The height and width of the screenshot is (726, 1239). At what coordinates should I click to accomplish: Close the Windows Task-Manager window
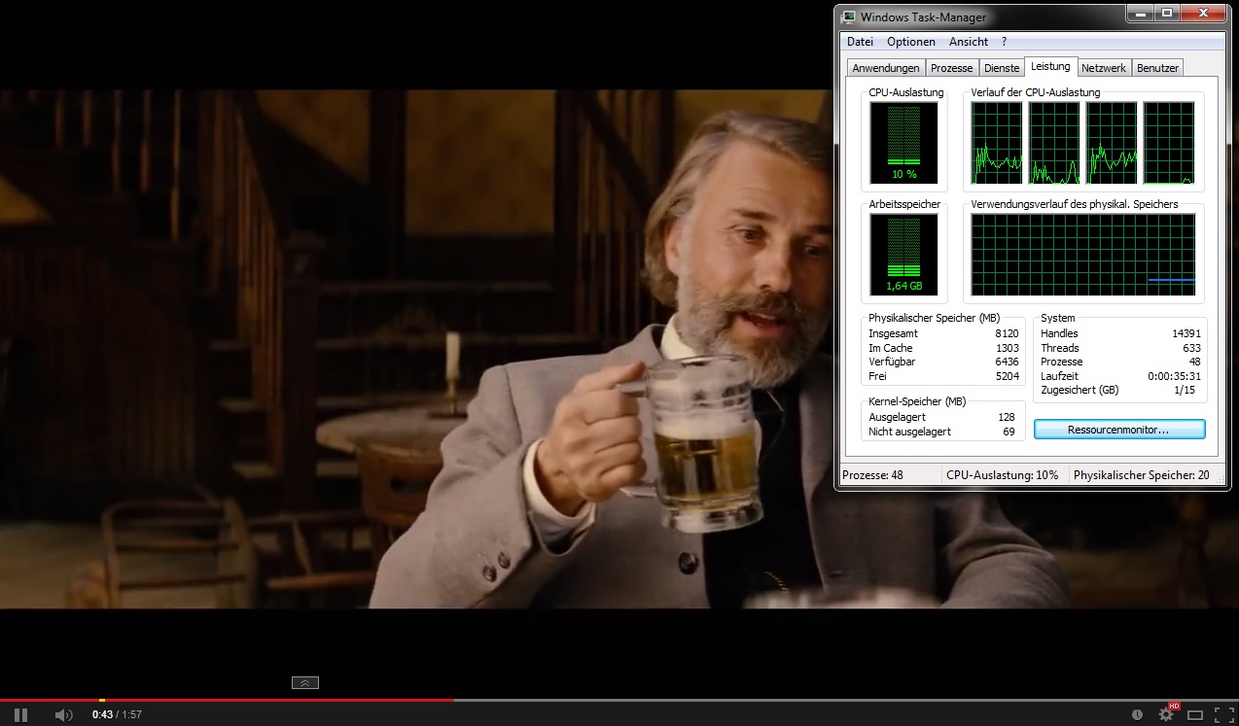tap(1202, 13)
